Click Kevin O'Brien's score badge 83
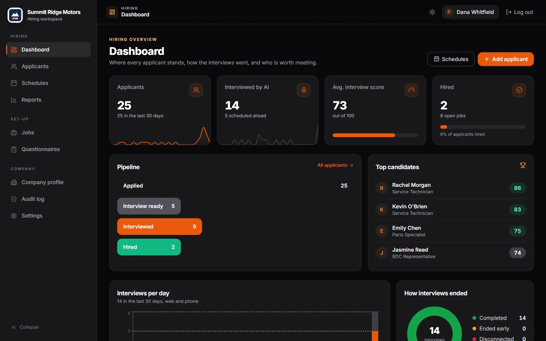The width and height of the screenshot is (546, 341). [x=517, y=210]
